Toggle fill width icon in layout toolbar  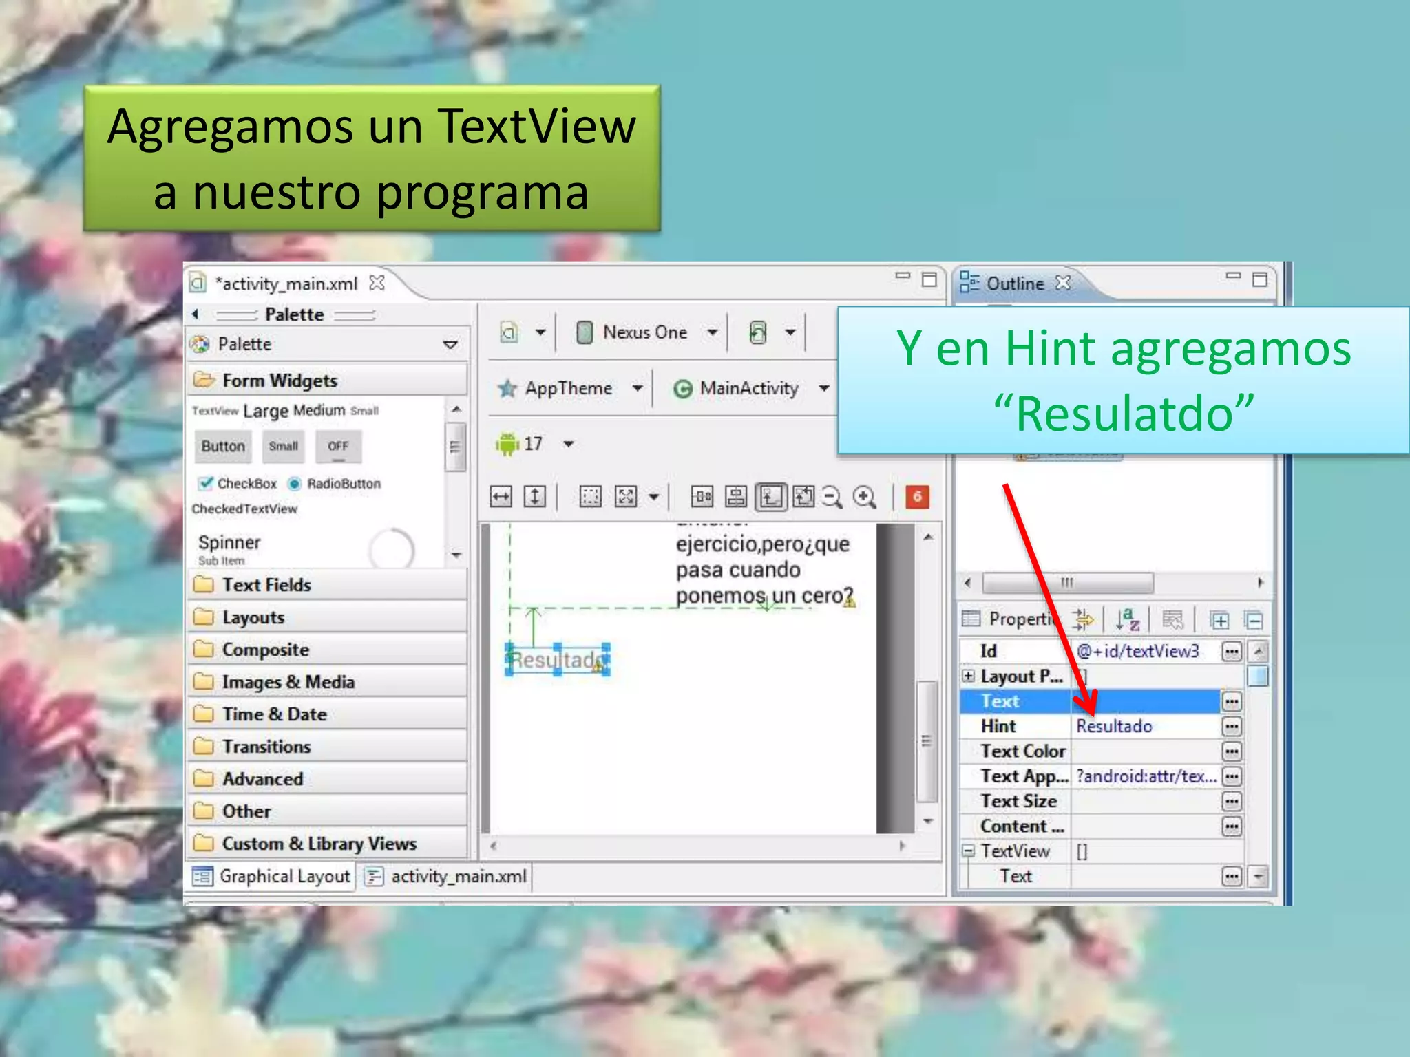click(501, 496)
